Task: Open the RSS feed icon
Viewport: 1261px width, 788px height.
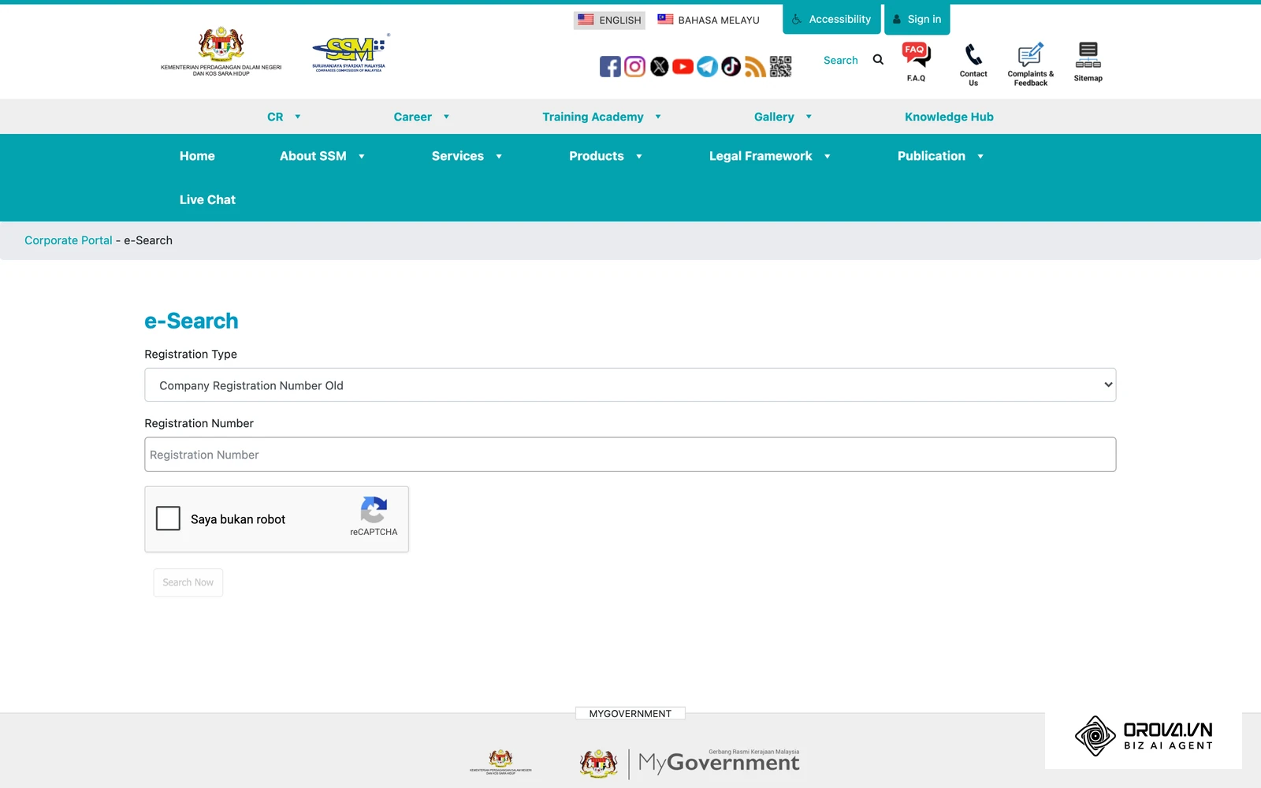Action: pyautogui.click(x=755, y=67)
